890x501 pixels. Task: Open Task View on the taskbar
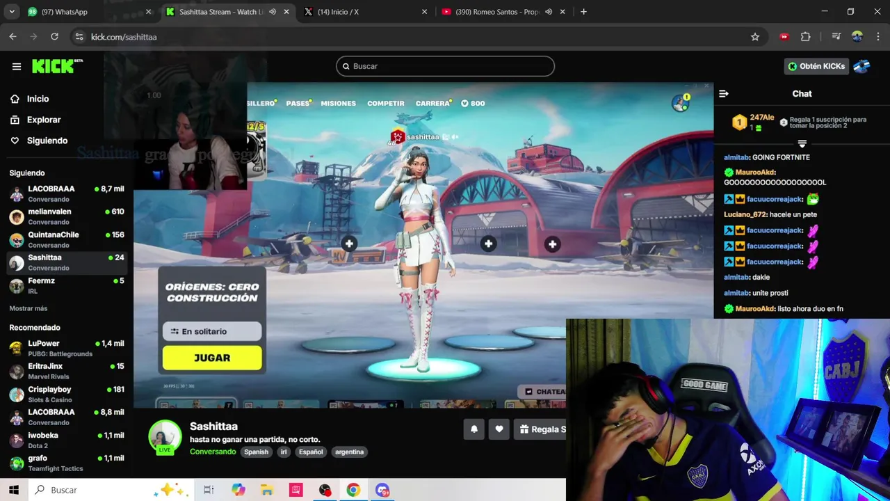coord(209,490)
